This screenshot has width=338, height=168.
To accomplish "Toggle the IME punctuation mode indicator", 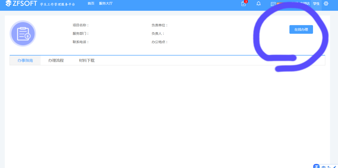I will pyautogui.click(x=329, y=167).
